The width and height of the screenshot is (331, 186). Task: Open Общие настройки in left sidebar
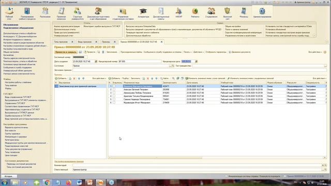click(x=11, y=52)
